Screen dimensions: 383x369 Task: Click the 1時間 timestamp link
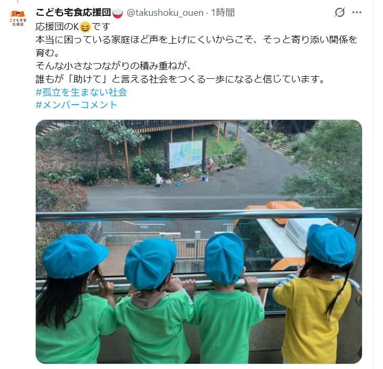click(x=223, y=13)
